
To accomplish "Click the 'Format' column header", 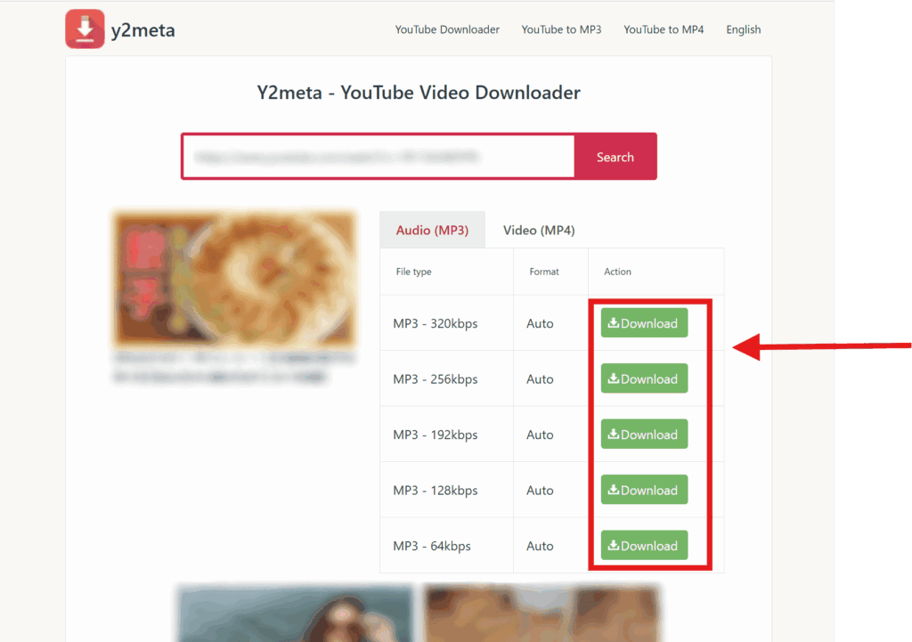I will (544, 272).
